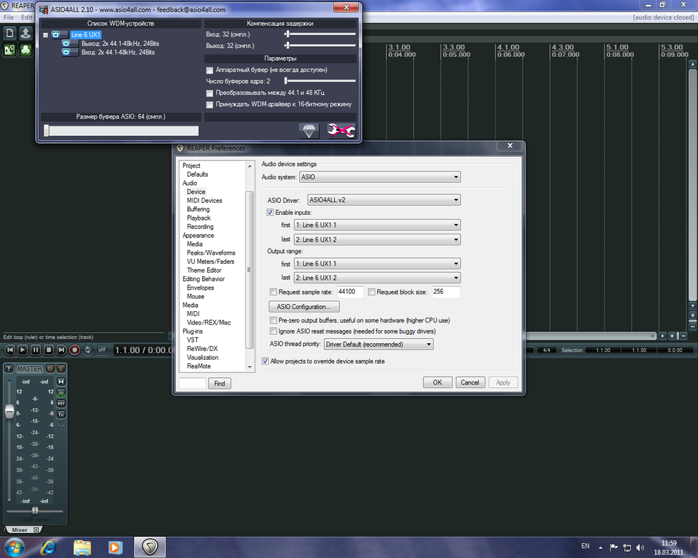Image resolution: width=698 pixels, height=558 pixels.
Task: Click the New Project toolbar icon
Action: (x=10, y=33)
